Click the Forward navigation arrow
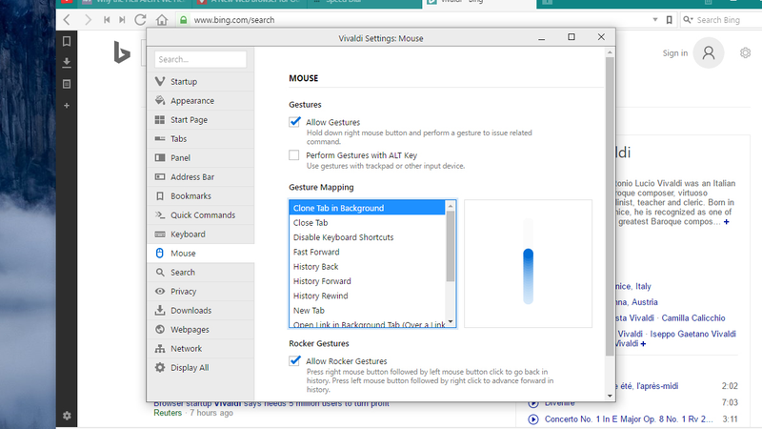This screenshot has height=429, width=762. (x=88, y=20)
